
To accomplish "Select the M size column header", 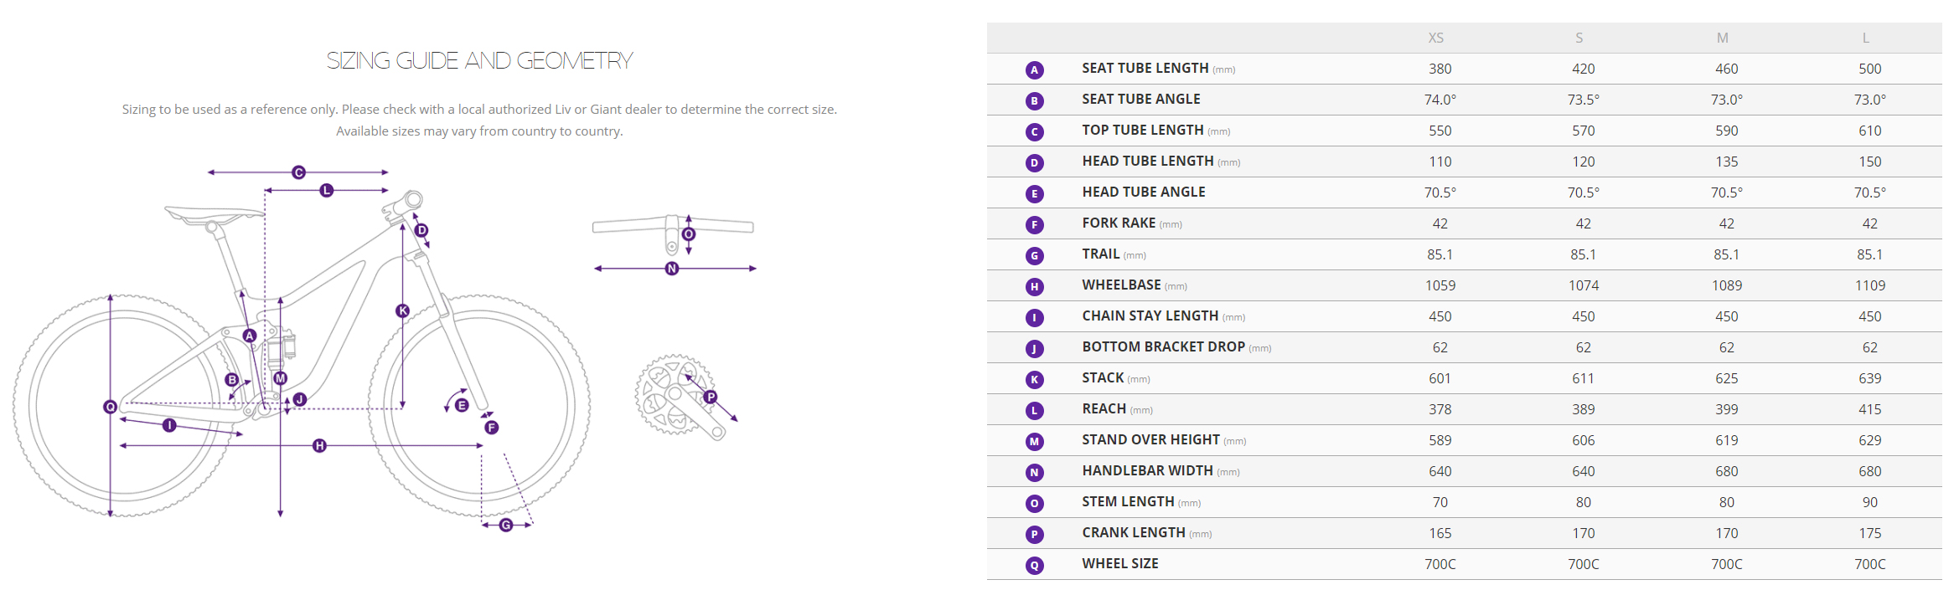I will [x=1722, y=38].
